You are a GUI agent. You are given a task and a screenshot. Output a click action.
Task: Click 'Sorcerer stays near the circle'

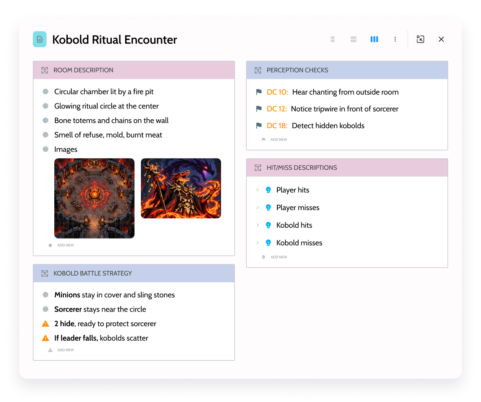click(100, 309)
